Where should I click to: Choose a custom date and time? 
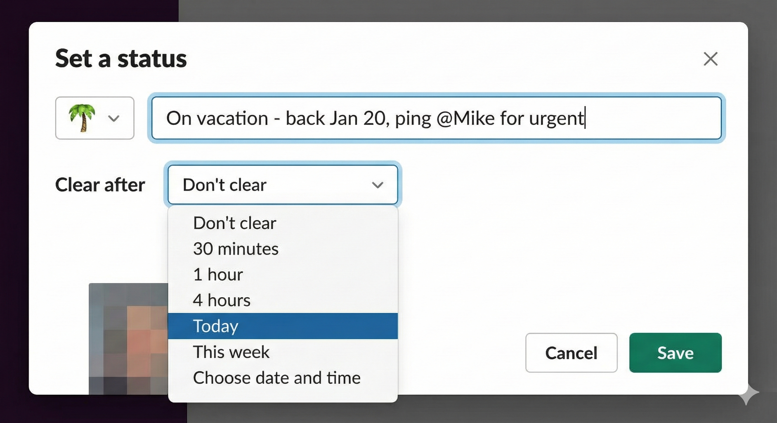coord(276,377)
